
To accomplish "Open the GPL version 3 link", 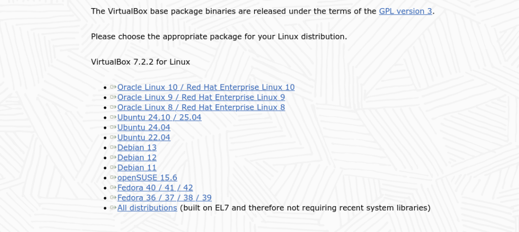I will [405, 11].
